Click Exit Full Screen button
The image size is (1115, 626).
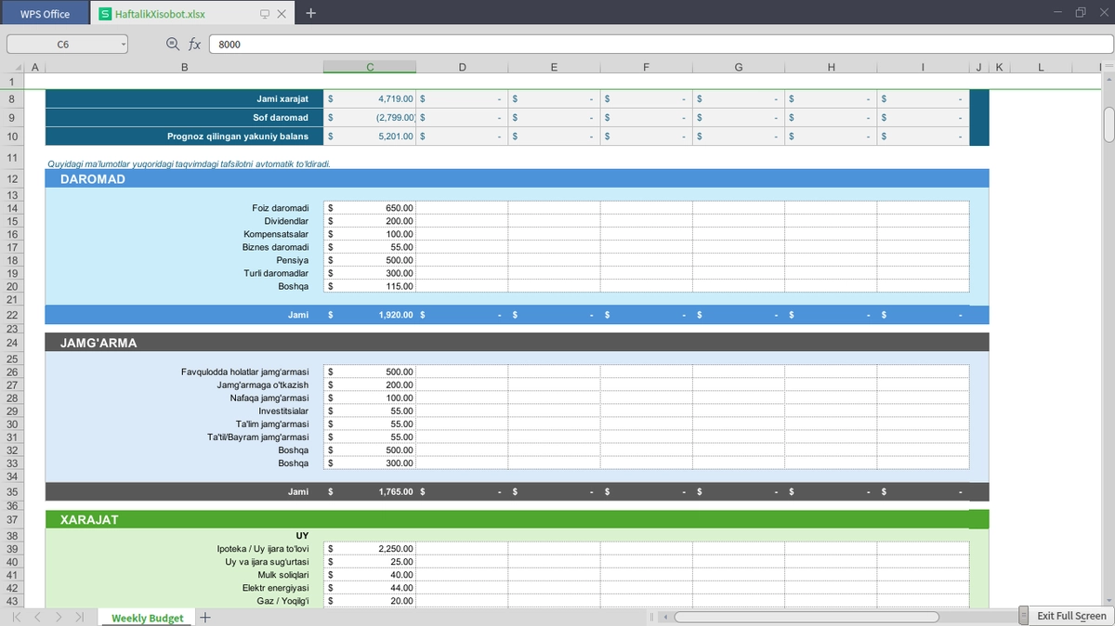(x=1071, y=616)
